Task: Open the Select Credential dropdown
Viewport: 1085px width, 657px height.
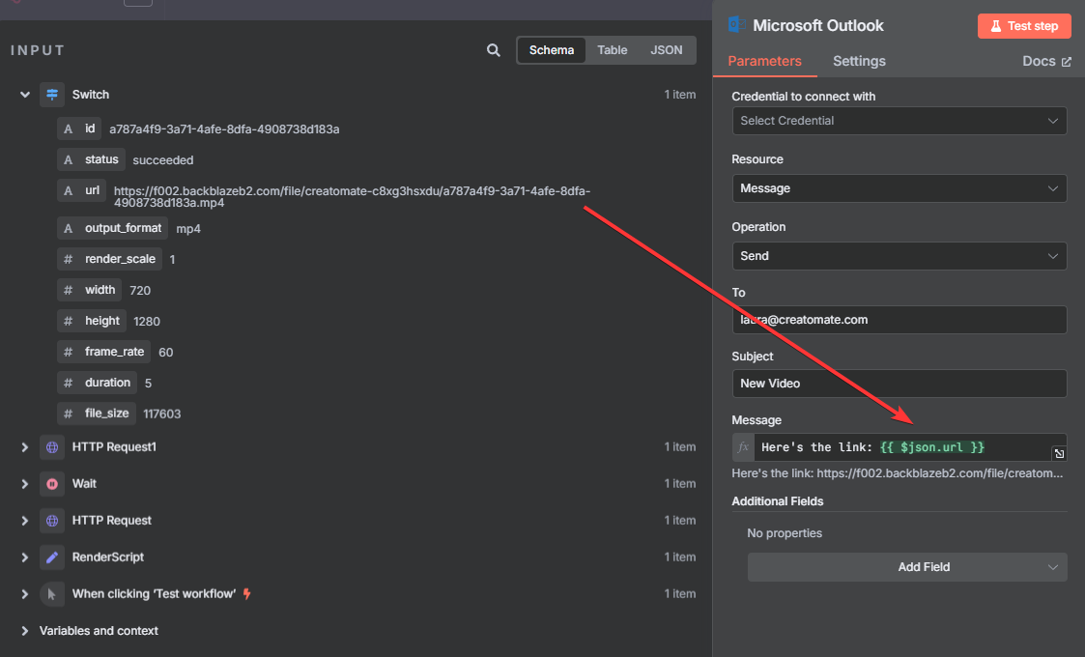Action: [x=899, y=121]
